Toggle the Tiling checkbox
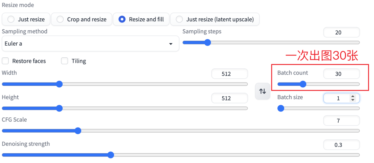 pos(64,61)
